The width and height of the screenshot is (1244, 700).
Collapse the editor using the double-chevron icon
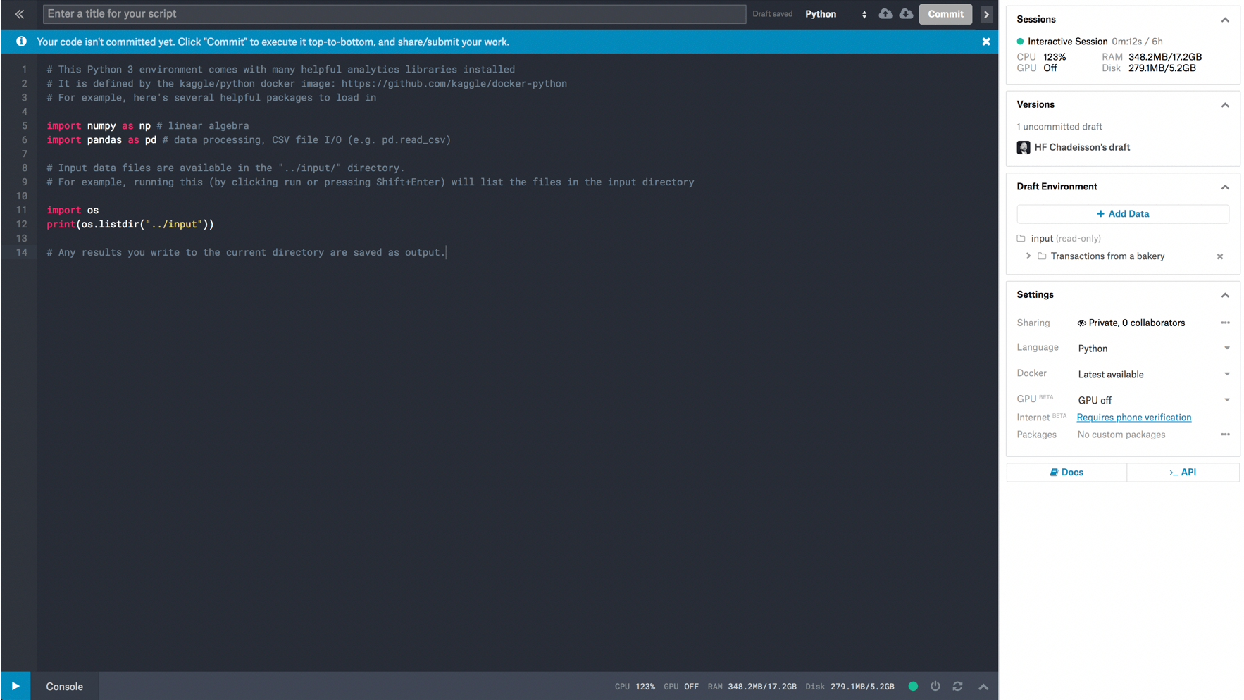pyautogui.click(x=20, y=14)
